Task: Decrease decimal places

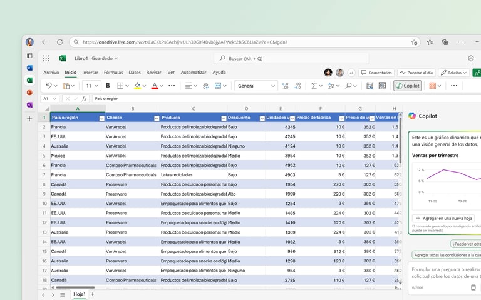Action: pyautogui.click(x=297, y=86)
